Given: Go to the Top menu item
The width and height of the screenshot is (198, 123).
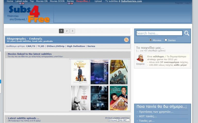Looking at the screenshot, I should coord(32,1).
